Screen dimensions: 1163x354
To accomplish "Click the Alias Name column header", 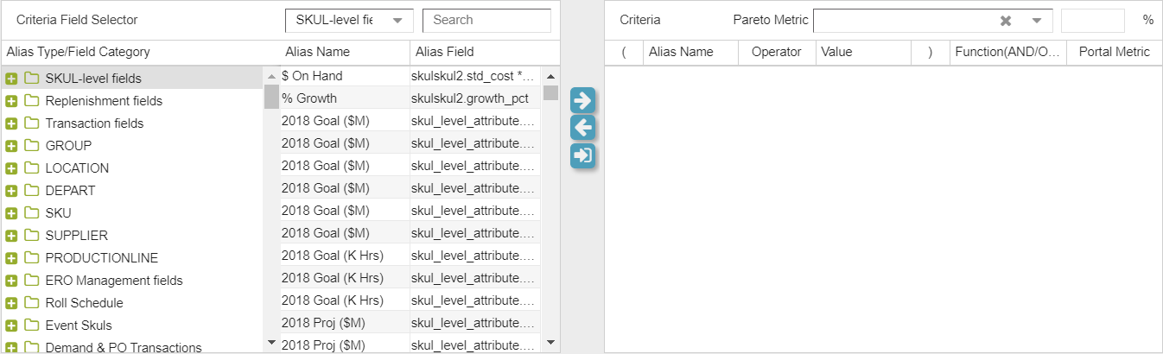I will [x=317, y=52].
